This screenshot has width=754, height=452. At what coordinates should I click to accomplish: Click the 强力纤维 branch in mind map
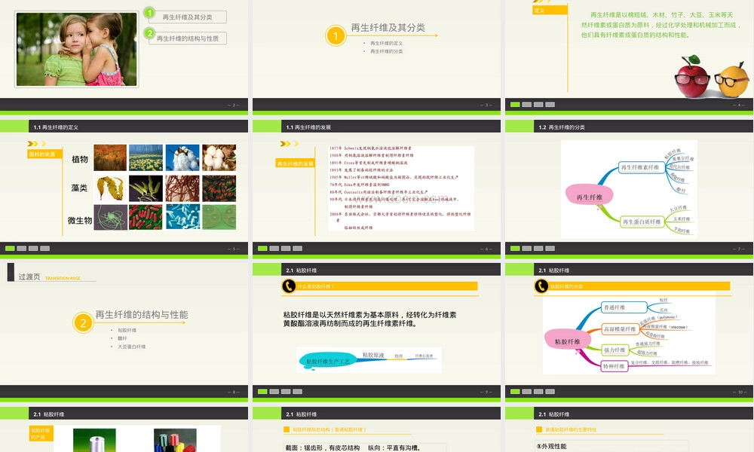point(615,350)
